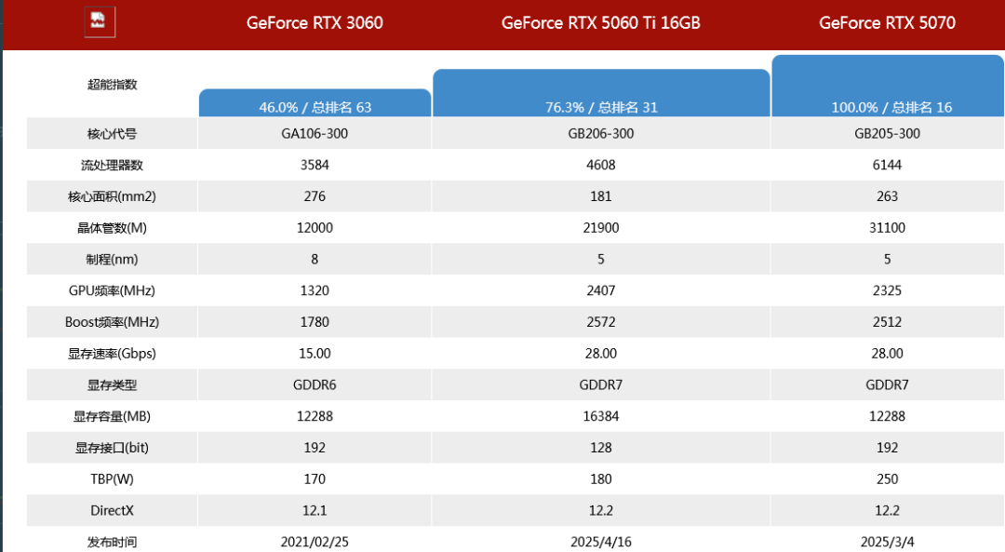Screen dimensions: 1005x552
Task: Click the DirectX row label
Action: pos(113,511)
